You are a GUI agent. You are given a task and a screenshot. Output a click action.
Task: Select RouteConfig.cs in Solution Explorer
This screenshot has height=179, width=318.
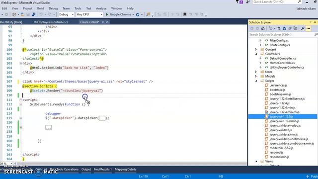tap(280, 45)
